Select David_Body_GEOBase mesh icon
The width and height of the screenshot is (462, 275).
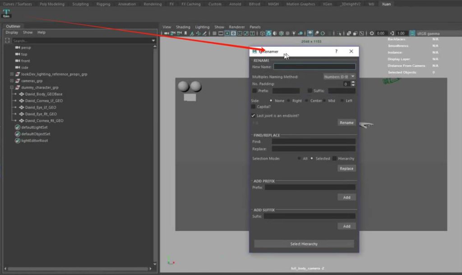pyautogui.click(x=22, y=94)
